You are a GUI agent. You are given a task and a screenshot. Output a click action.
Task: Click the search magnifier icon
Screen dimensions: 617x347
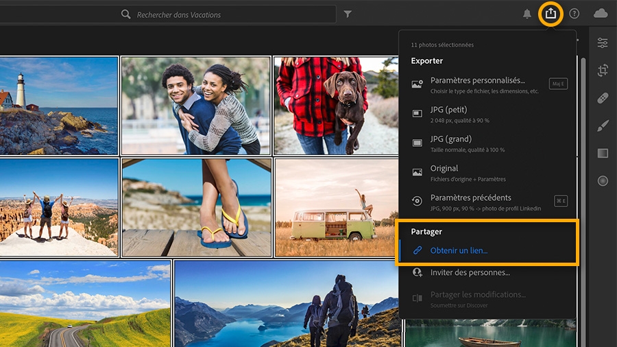tap(126, 14)
